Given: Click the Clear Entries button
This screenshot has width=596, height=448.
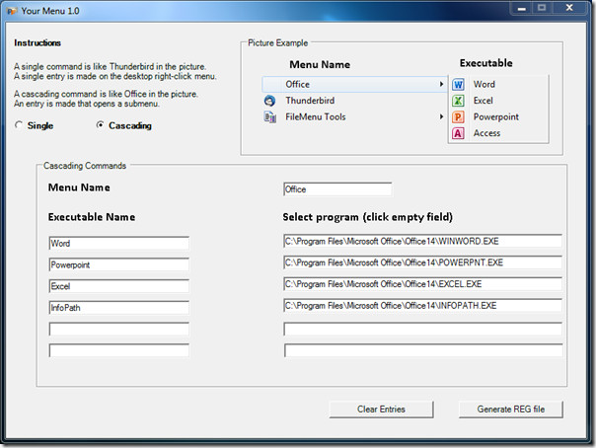Looking at the screenshot, I should [x=381, y=410].
